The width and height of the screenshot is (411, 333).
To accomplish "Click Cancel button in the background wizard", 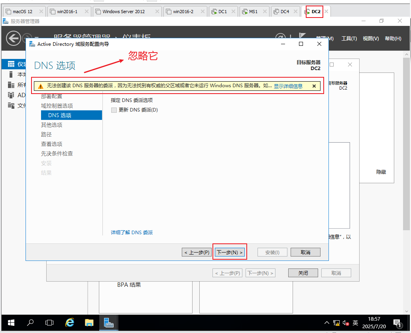I will click(336, 273).
